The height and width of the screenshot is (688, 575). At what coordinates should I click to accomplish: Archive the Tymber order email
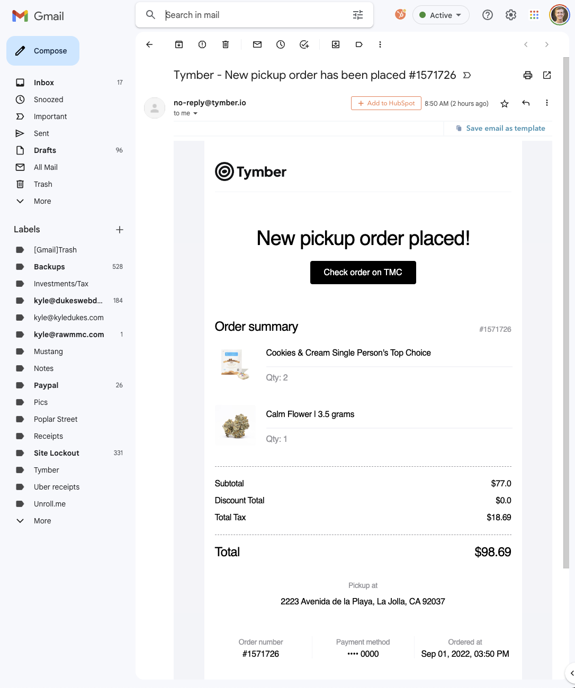pyautogui.click(x=178, y=44)
